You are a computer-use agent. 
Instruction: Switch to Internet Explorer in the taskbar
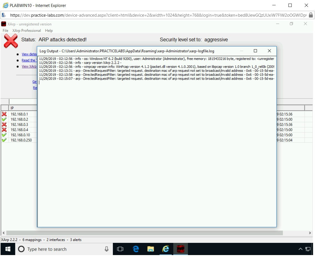166,249
